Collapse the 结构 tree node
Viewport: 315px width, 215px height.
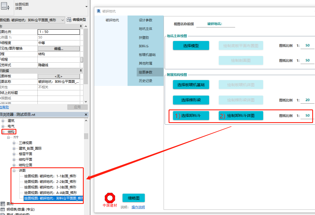pos(3,132)
